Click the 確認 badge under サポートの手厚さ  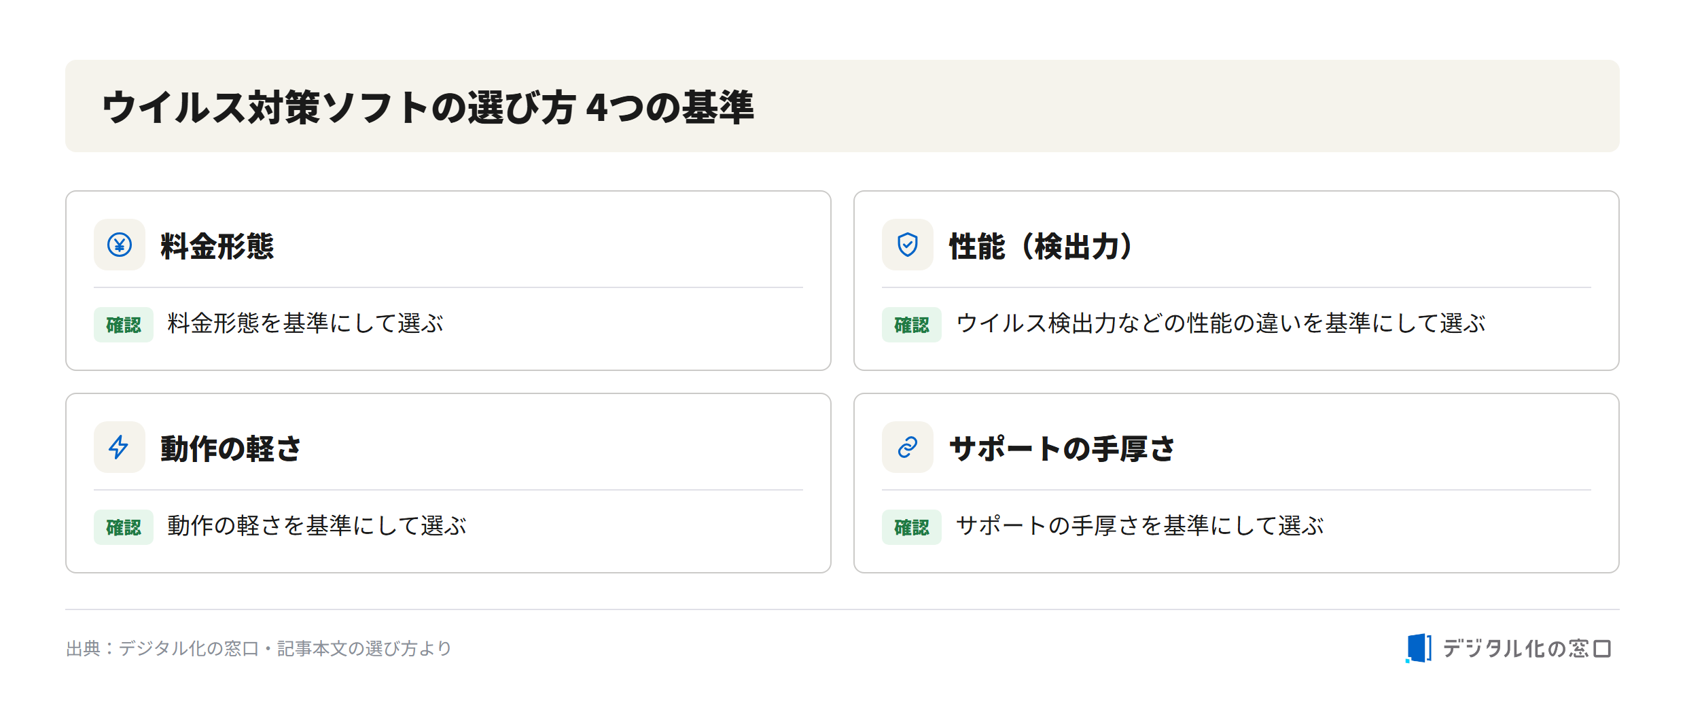[912, 527]
